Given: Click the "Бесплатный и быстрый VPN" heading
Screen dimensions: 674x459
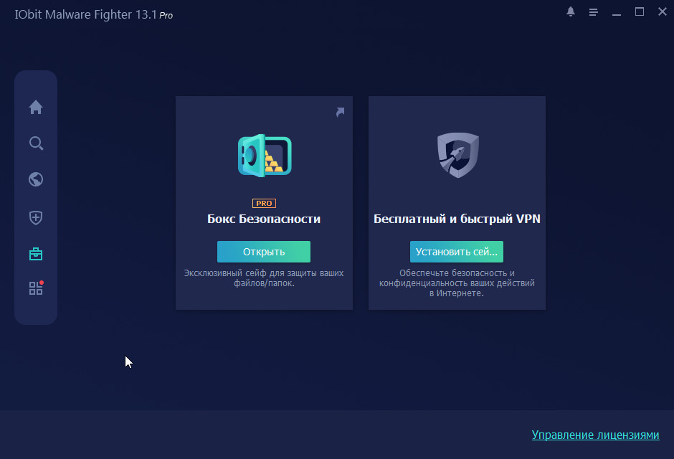Looking at the screenshot, I should 457,219.
